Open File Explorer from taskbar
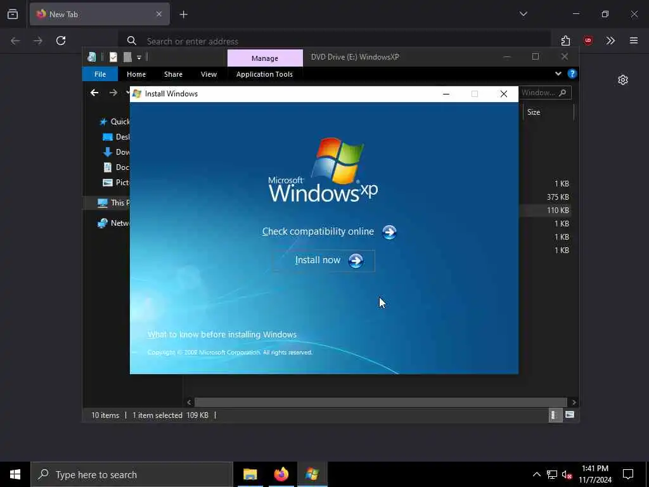This screenshot has height=487, width=649. (250, 474)
